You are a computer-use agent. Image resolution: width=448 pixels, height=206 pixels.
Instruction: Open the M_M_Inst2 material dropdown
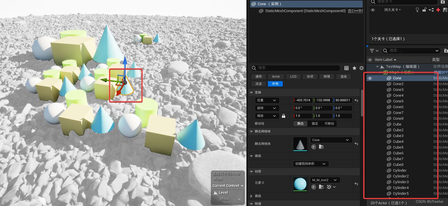point(325,180)
